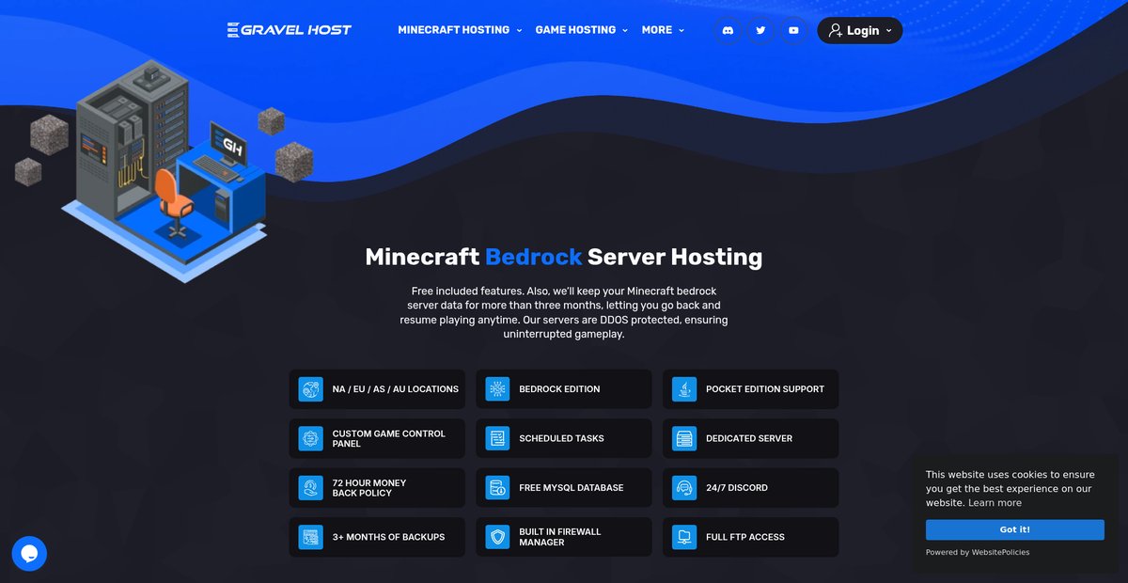This screenshot has height=583, width=1128.
Task: Click the 72 Hour Money Back Policy icon
Action: point(310,488)
